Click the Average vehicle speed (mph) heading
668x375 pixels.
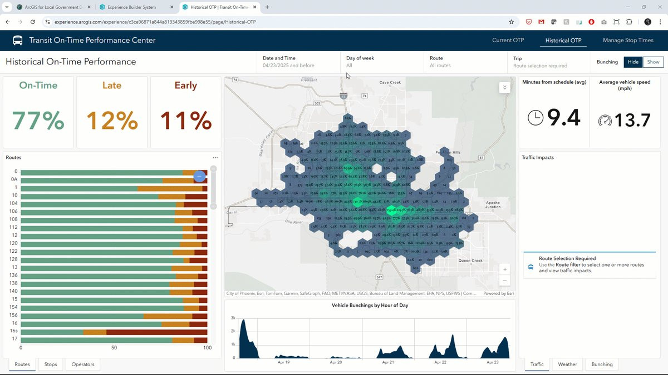624,84
